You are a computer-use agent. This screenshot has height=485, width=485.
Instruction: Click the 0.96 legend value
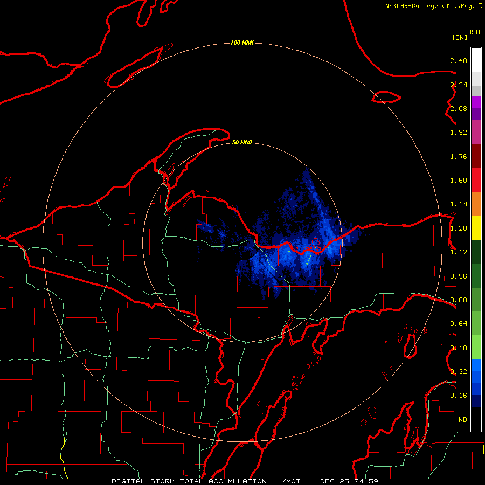click(459, 276)
